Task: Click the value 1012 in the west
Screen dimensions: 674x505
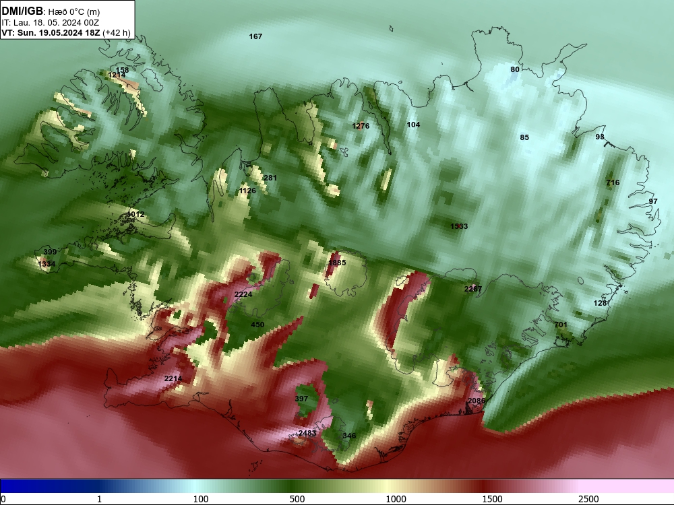Action: click(136, 214)
